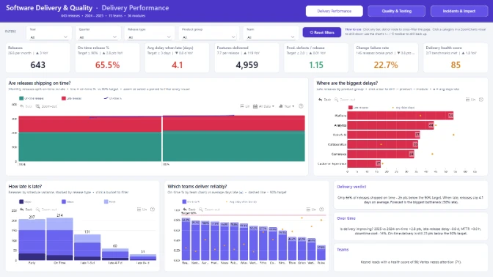Toggle avg delay days legend in delays chart
The image size is (493, 277).
click(x=403, y=108)
